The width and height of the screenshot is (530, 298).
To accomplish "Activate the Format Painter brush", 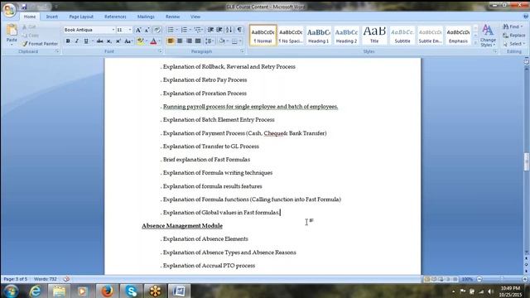I will [x=40, y=44].
